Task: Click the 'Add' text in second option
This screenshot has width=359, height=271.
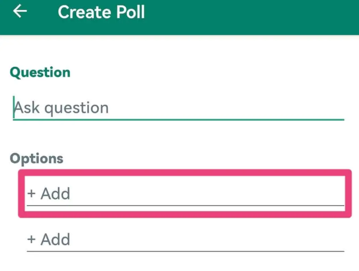Action: (x=55, y=240)
